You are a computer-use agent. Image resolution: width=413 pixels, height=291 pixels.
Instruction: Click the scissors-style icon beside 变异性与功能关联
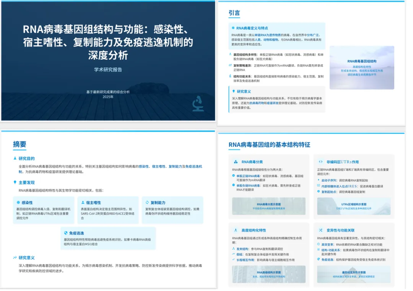[320, 230]
